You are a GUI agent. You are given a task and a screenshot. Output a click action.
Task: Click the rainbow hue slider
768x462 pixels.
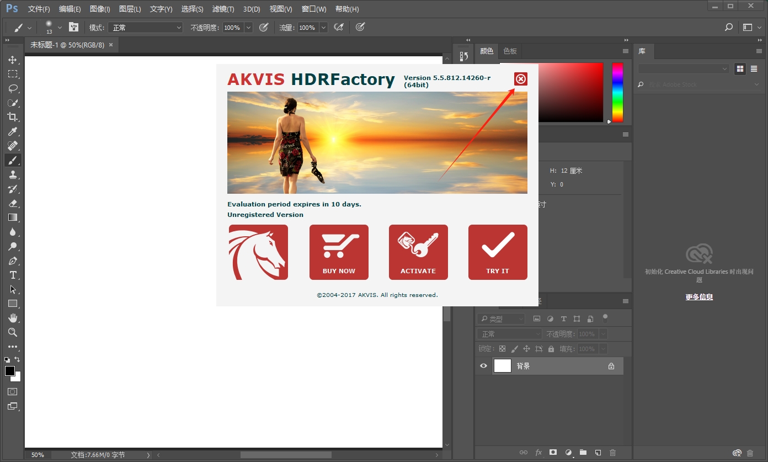617,92
